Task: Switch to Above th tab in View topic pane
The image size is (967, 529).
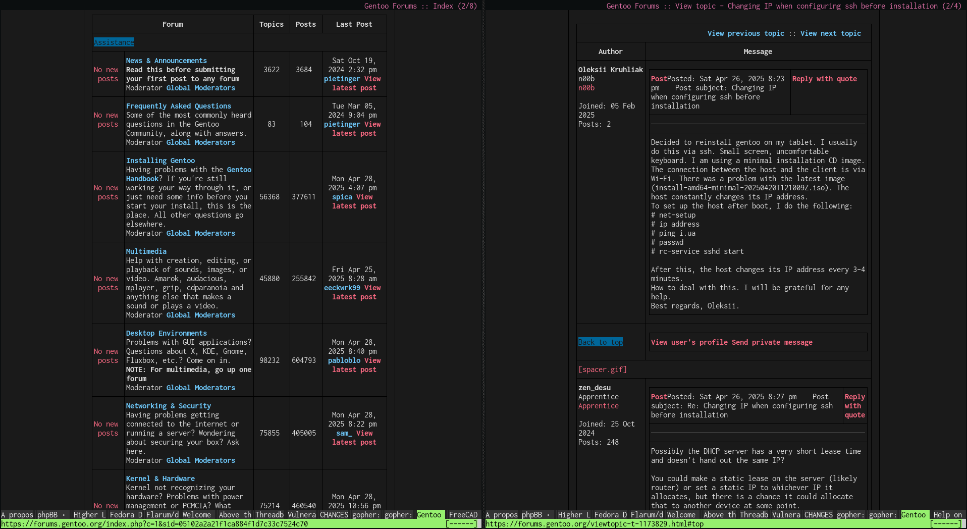Action: 719,515
